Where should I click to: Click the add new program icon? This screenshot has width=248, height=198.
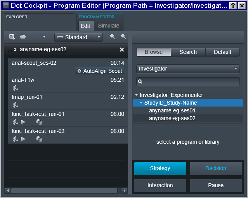pos(12,37)
